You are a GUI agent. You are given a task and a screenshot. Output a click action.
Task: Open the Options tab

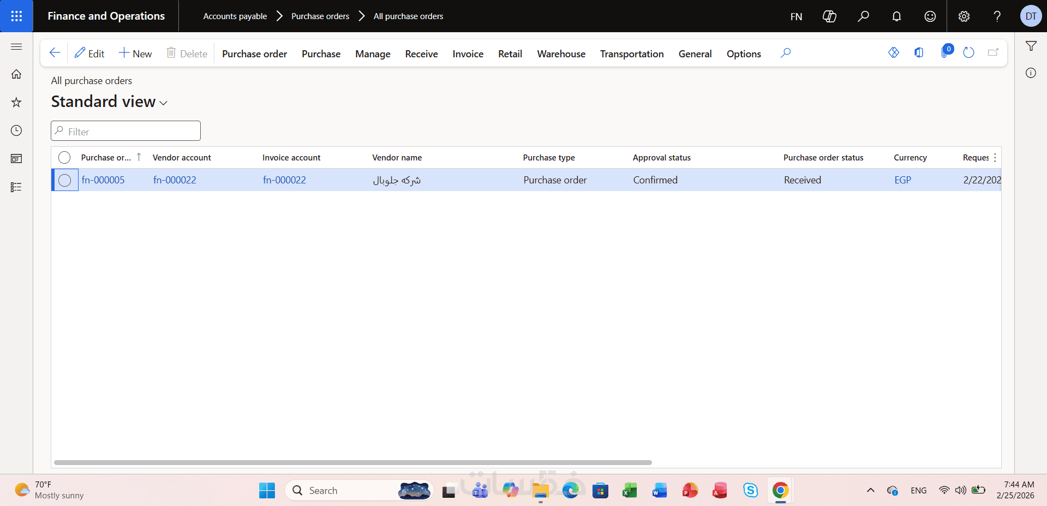(x=744, y=53)
